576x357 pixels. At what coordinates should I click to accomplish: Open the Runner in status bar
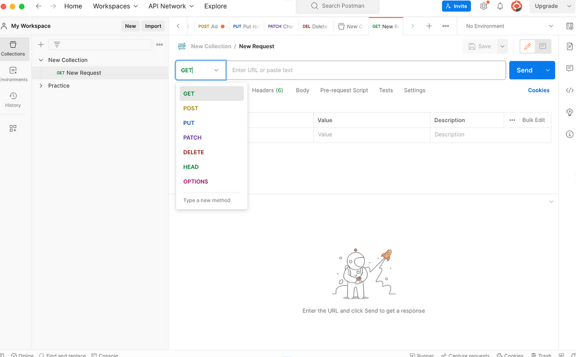point(421,355)
